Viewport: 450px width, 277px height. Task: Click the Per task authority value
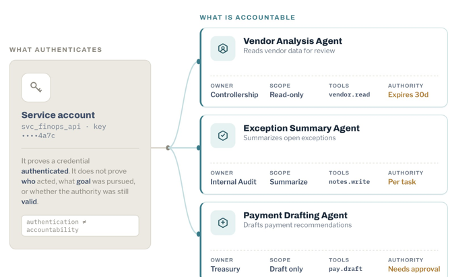pyautogui.click(x=401, y=182)
